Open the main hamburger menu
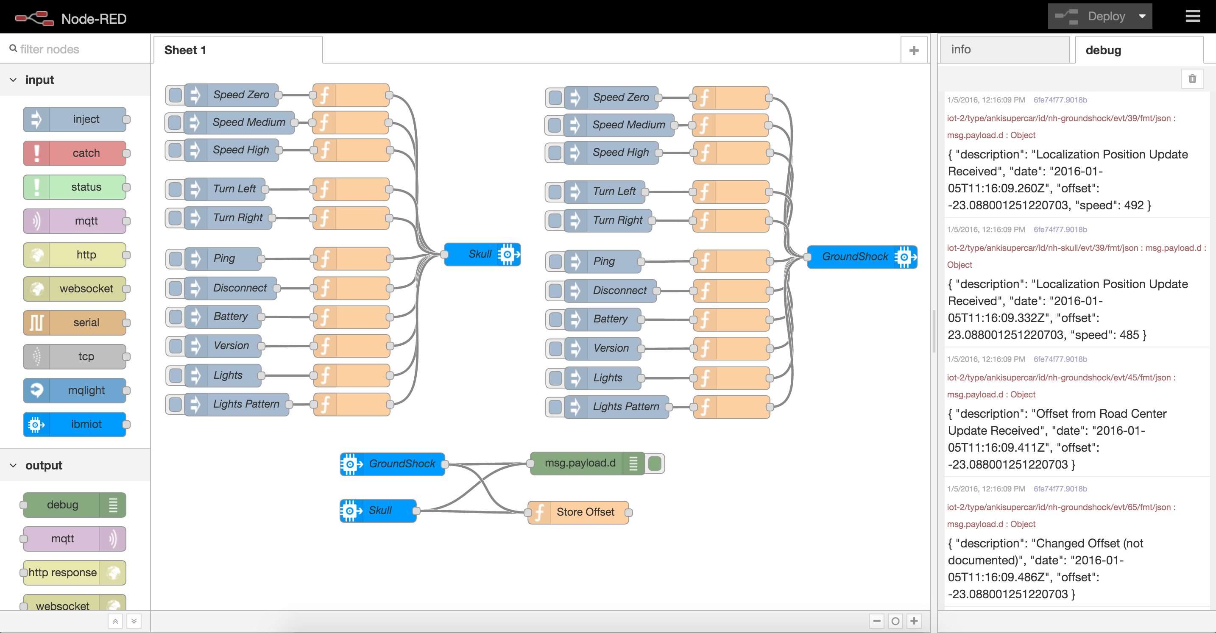The image size is (1216, 633). pyautogui.click(x=1193, y=16)
